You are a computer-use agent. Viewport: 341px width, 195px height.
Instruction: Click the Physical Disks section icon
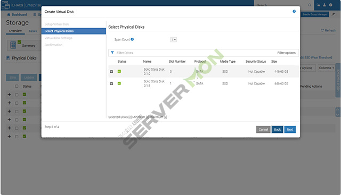[x=8, y=58]
